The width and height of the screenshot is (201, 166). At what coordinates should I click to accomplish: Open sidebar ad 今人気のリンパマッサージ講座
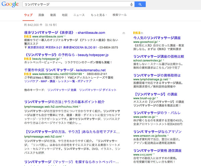(x=157, y=38)
